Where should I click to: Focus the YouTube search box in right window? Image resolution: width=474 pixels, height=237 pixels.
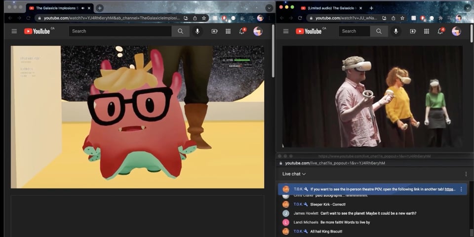355,31
